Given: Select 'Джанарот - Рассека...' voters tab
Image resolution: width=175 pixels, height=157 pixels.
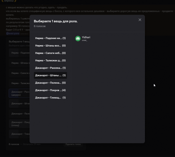Looking at the screenshot, I should [50, 68].
